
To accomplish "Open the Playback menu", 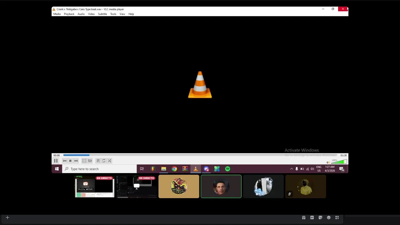I will 69,14.
